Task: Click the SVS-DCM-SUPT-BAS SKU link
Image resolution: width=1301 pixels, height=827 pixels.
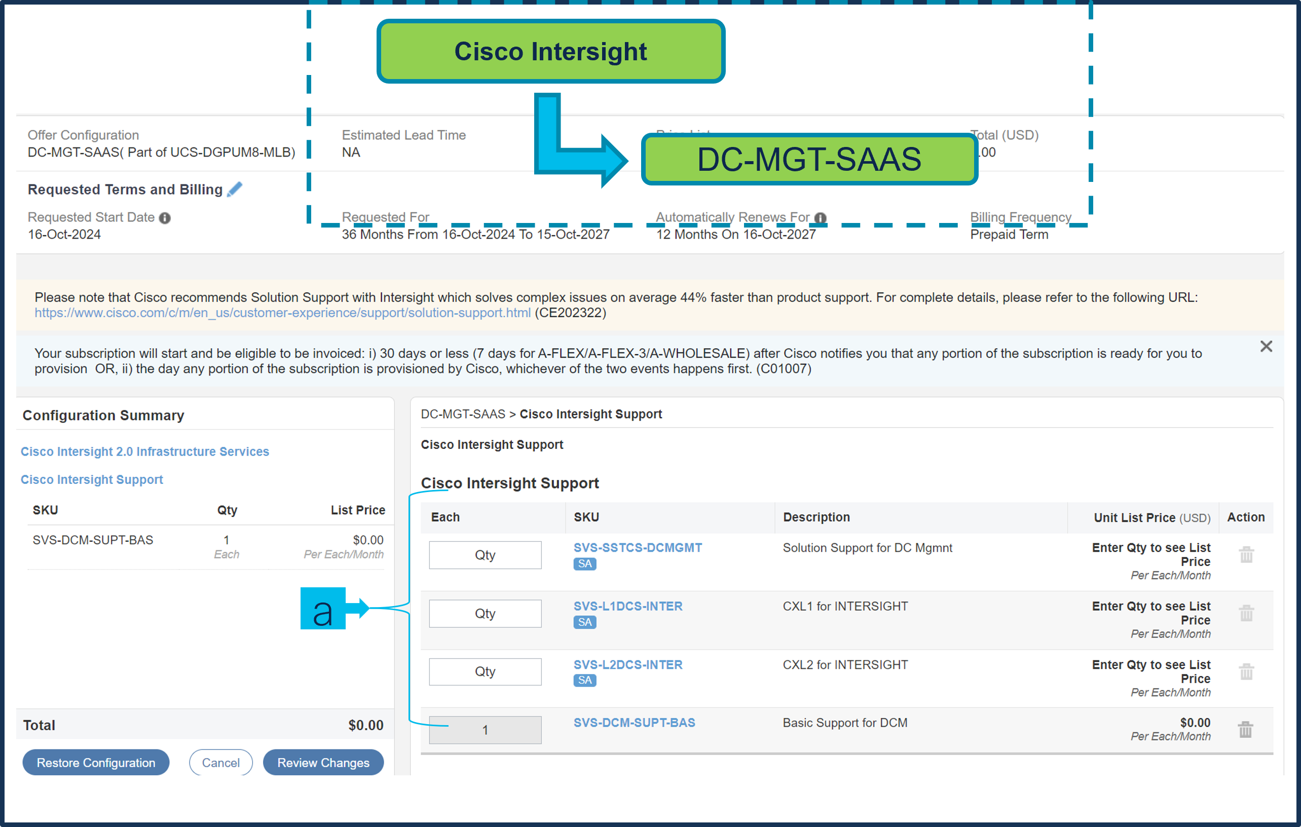Action: point(635,722)
